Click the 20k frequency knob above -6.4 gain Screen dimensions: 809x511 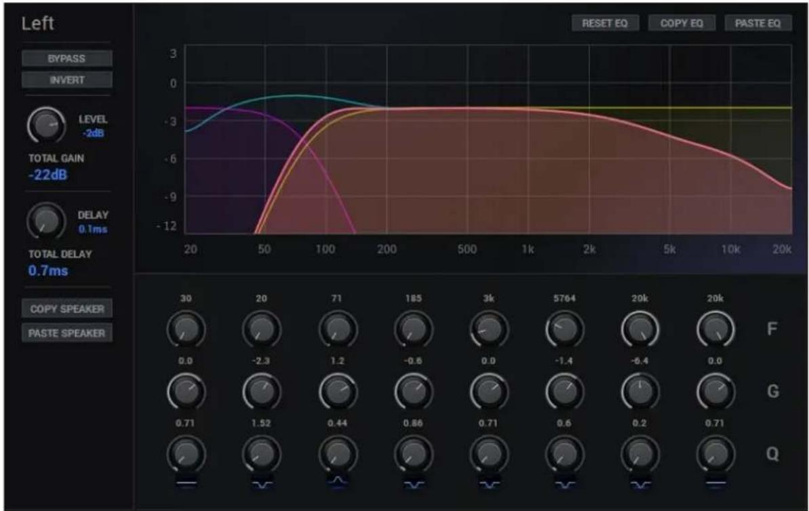(639, 329)
